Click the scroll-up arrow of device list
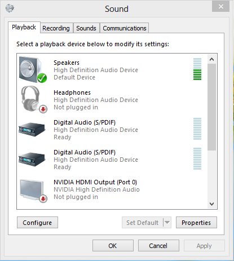This screenshot has height=261, width=234. [211, 59]
